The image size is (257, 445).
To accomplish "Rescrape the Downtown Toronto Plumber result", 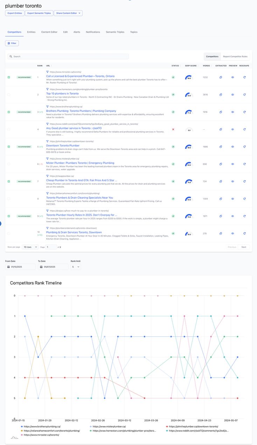I will point(244,146).
